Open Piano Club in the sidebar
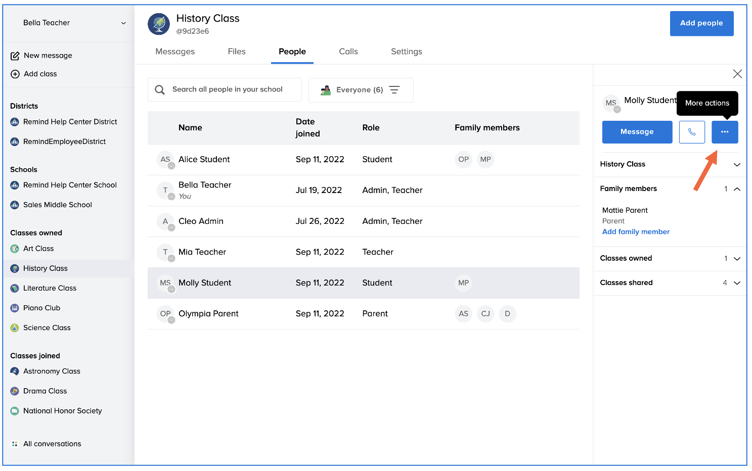 point(41,308)
